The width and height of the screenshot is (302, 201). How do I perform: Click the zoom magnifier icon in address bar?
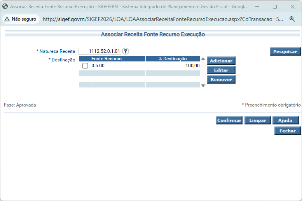(292, 19)
